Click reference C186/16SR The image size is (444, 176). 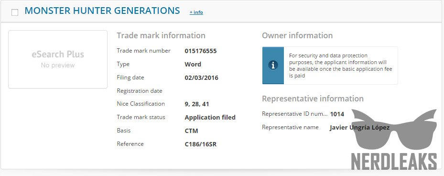click(200, 144)
